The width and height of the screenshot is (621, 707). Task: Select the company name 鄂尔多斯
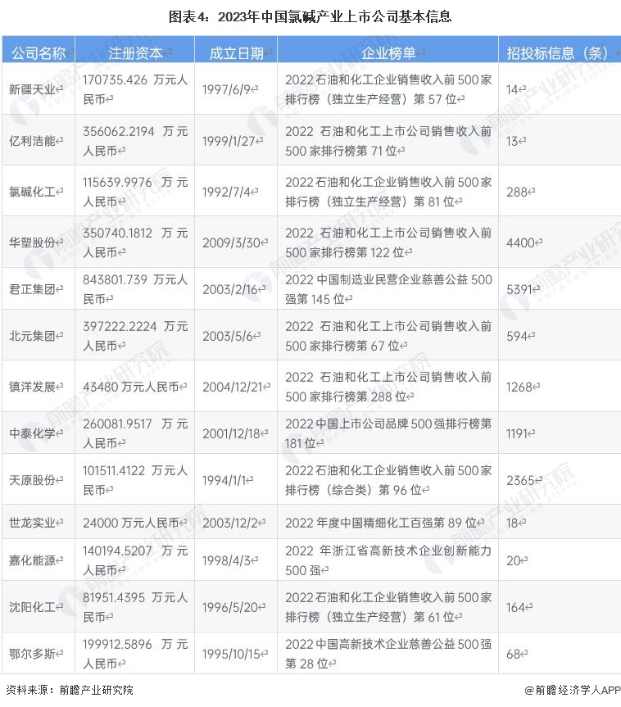[x=32, y=654]
